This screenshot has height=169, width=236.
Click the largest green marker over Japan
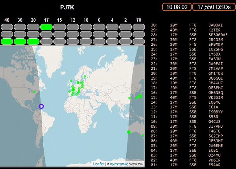(140, 96)
